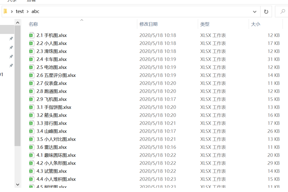Click the icon of 3.2 箭头图.xlsx

pyautogui.click(x=31, y=115)
